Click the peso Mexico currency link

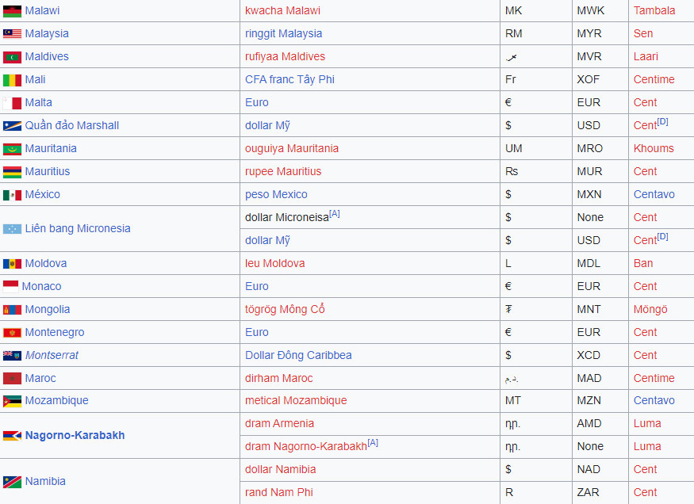pyautogui.click(x=275, y=194)
